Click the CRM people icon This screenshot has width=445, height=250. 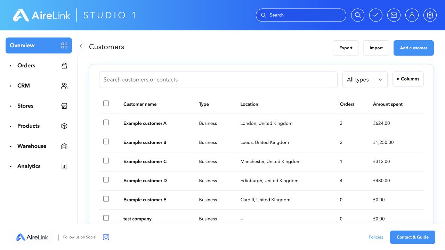[64, 86]
